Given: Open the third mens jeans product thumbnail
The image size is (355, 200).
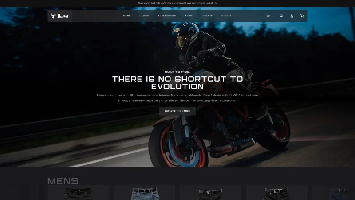Looking at the screenshot, I should tap(210, 193).
